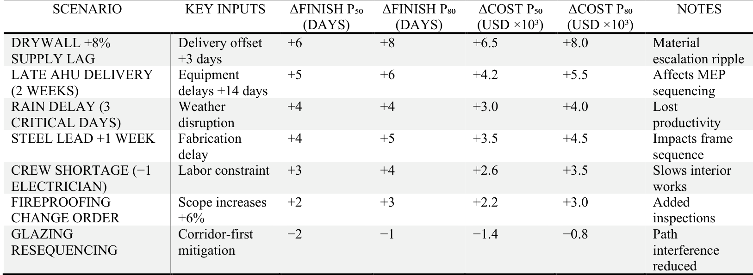Click the RAIN DELAY scenario cell
The image size is (753, 275).
(x=66, y=115)
